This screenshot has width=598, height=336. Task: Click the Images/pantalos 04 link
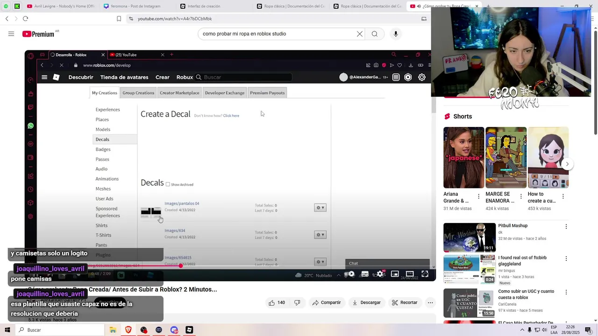182,203
